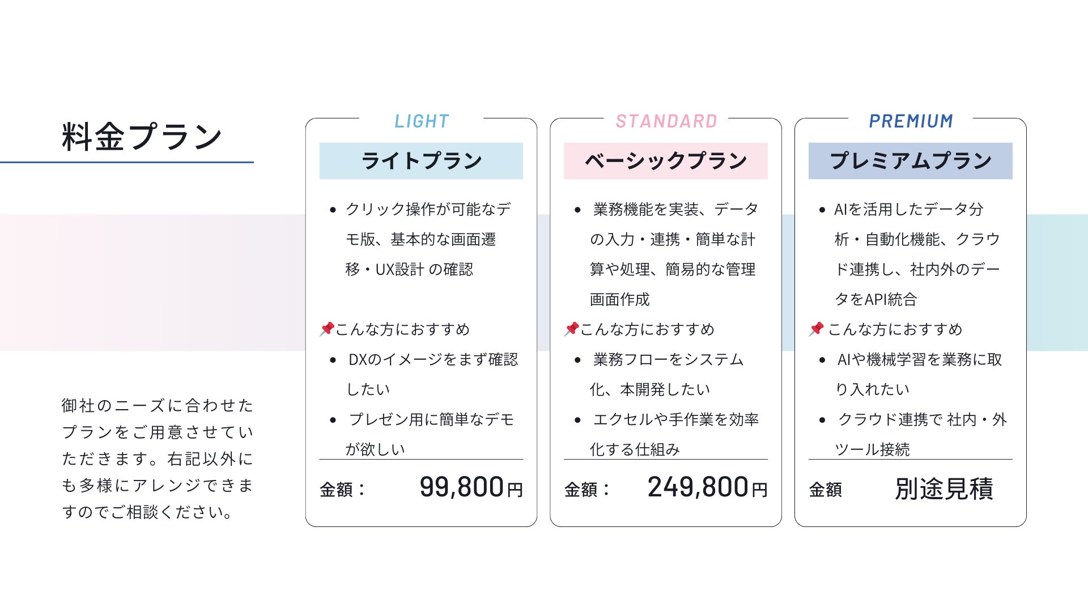Click the 249,800円 price
Image resolution: width=1088 pixels, height=612 pixels.
(707, 487)
